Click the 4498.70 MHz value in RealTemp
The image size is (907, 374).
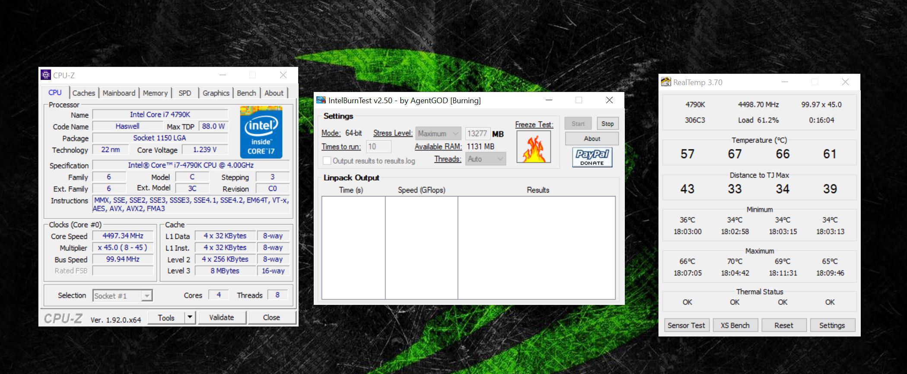click(758, 105)
